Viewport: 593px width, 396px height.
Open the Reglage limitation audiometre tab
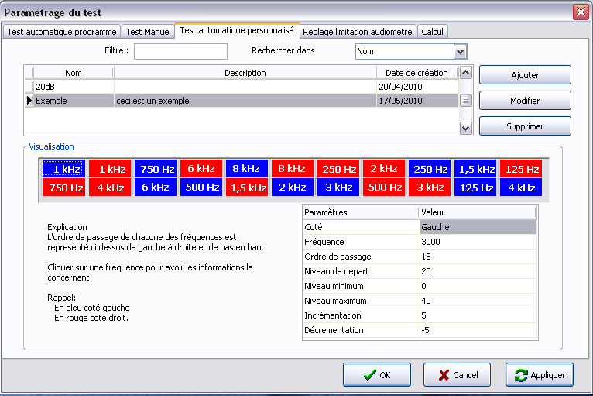358,32
